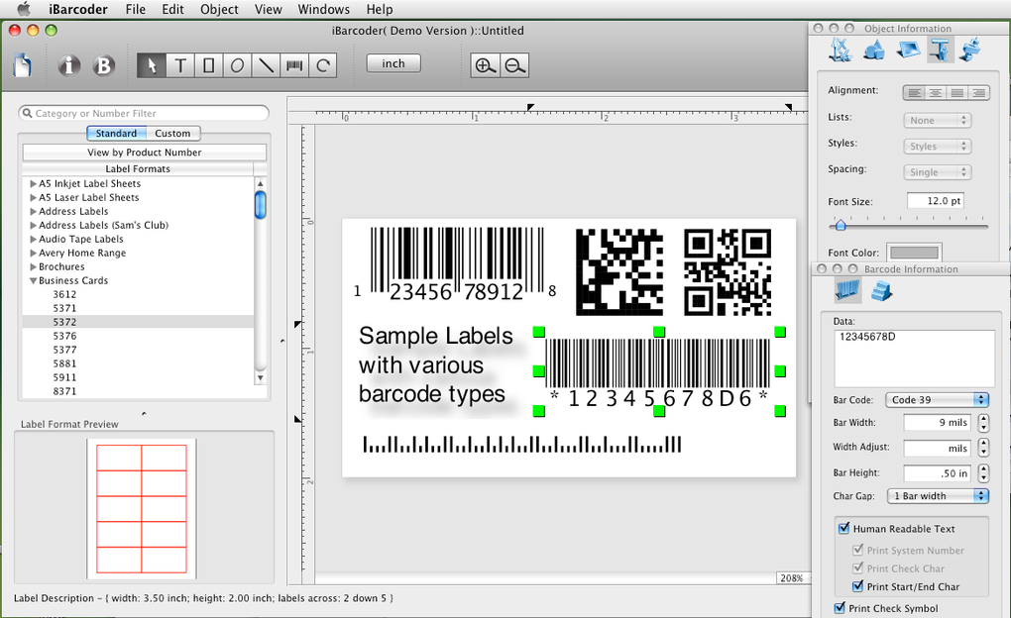Image resolution: width=1011 pixels, height=618 pixels.
Task: Switch to Standard label formats
Action: (116, 134)
